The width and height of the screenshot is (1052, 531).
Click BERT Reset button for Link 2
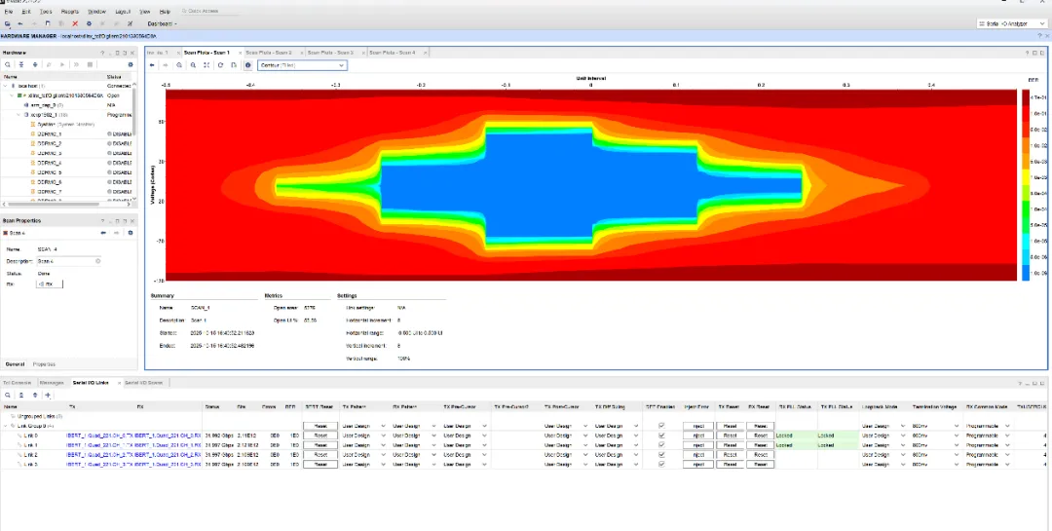click(x=320, y=455)
